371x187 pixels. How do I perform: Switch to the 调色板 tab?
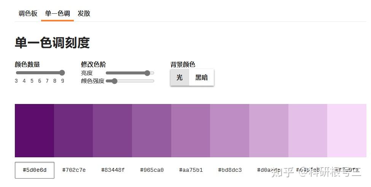[x=28, y=13]
